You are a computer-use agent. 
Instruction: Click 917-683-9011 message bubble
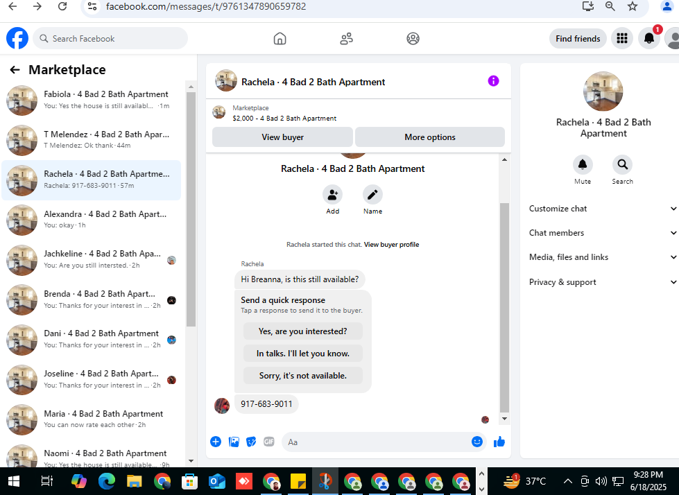click(x=266, y=404)
